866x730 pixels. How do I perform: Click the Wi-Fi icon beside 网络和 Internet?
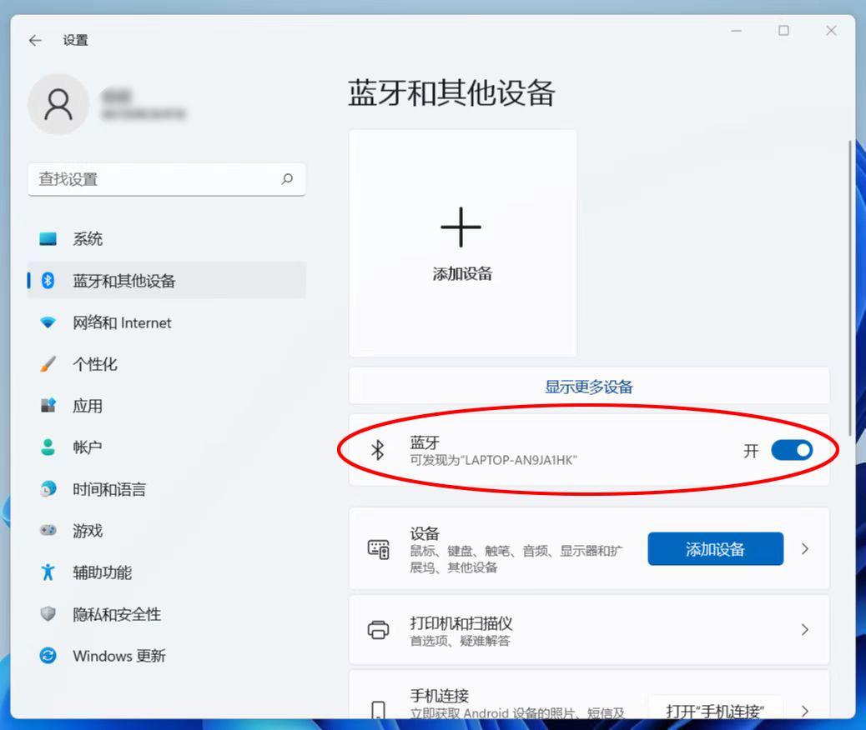coord(48,322)
